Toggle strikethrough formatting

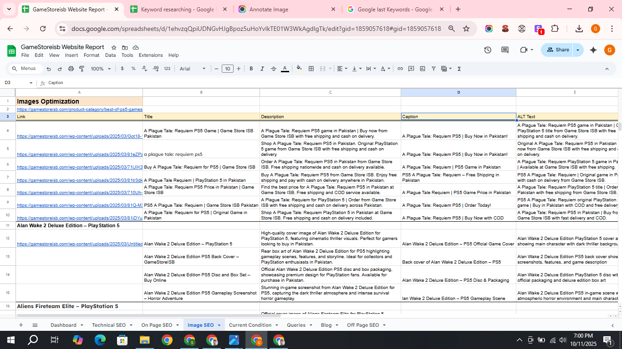coord(274,69)
